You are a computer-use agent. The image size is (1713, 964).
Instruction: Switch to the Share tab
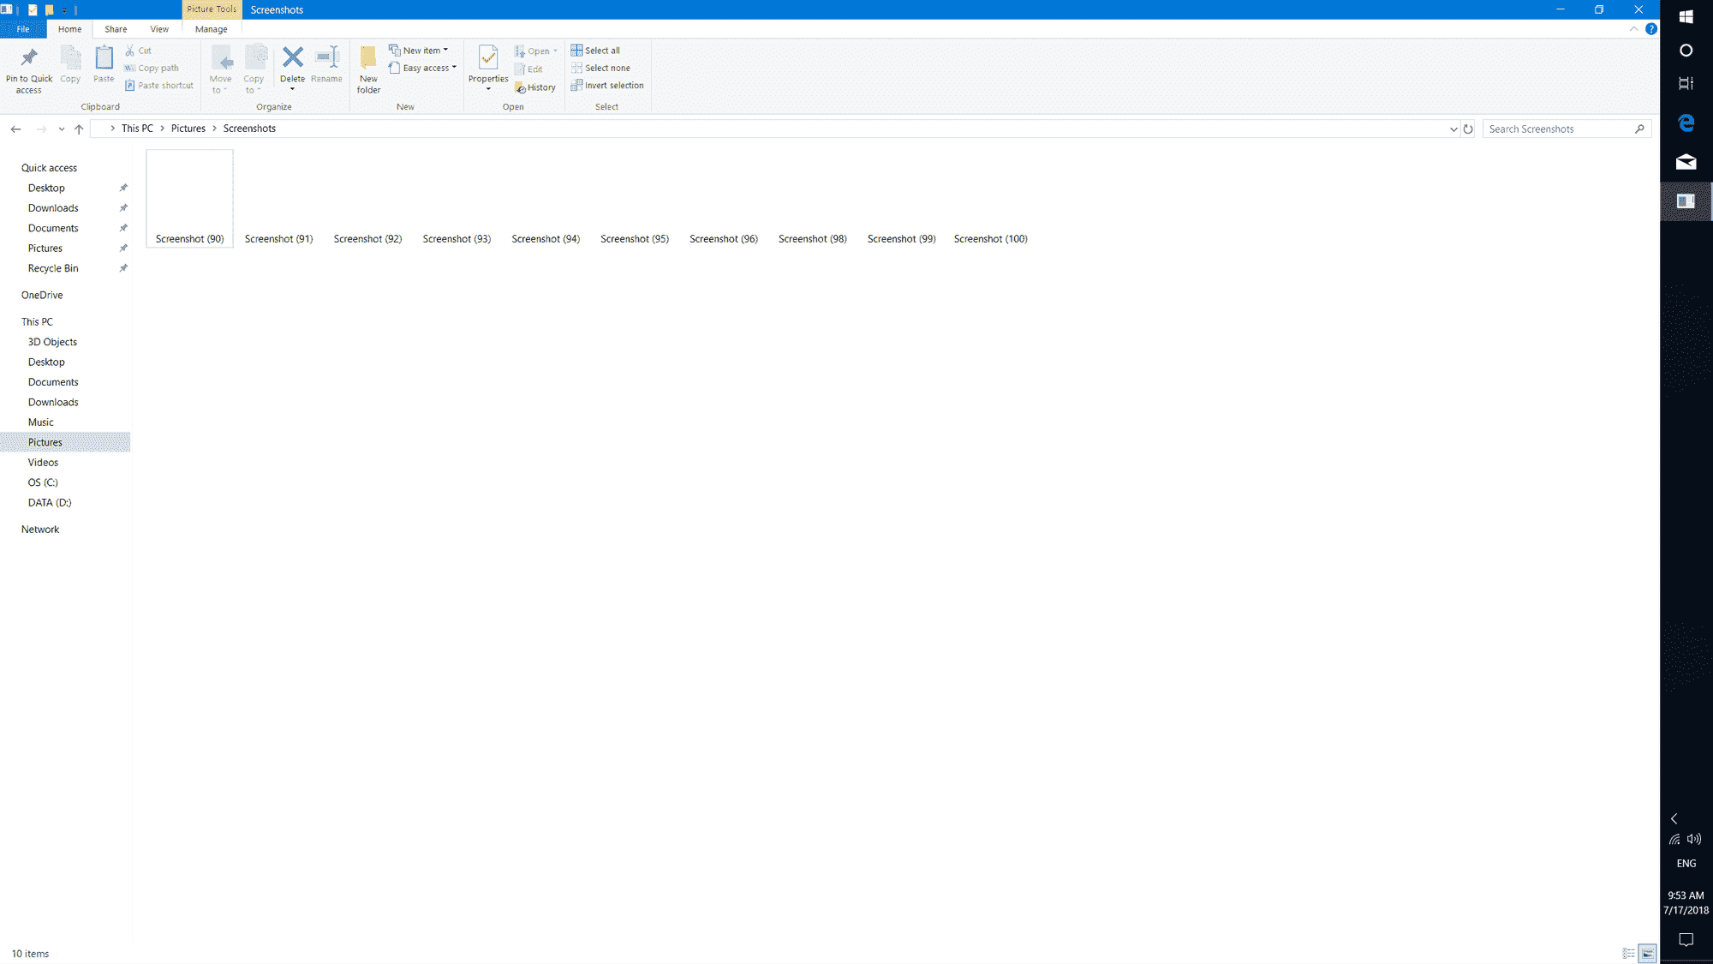(x=116, y=29)
